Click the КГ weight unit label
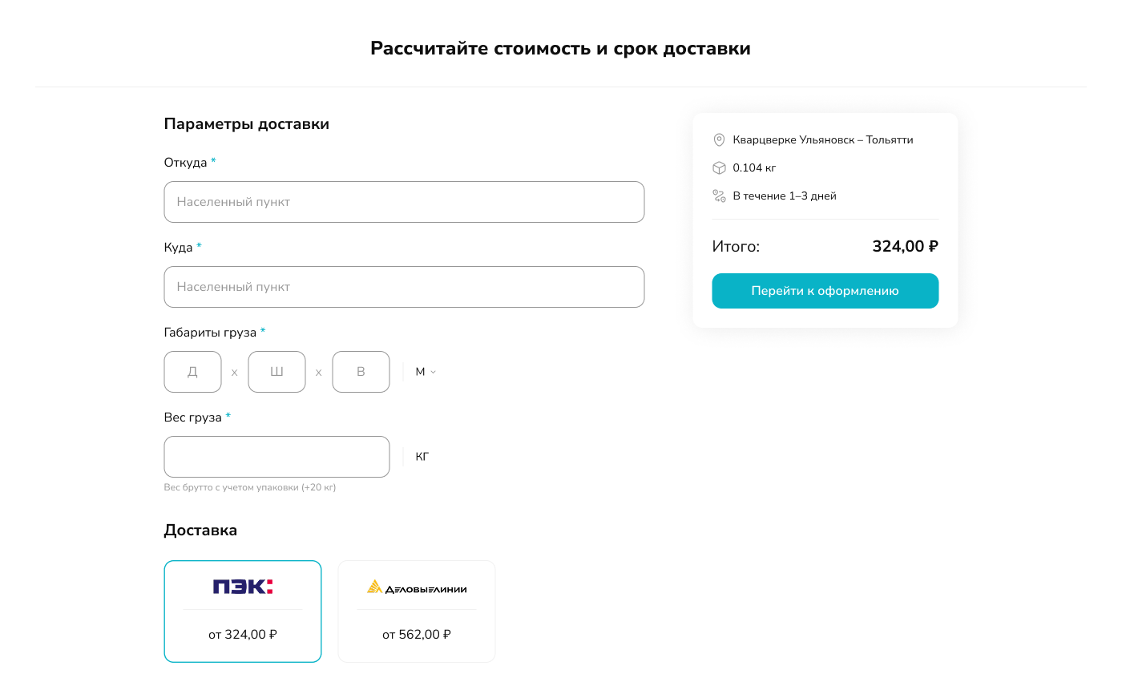Viewport: 1122px width, 698px height. [x=422, y=457]
